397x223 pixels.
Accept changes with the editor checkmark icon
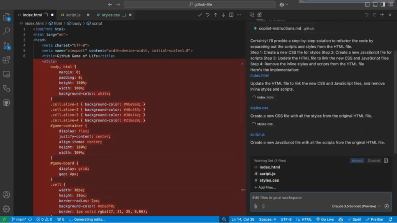pos(200,15)
